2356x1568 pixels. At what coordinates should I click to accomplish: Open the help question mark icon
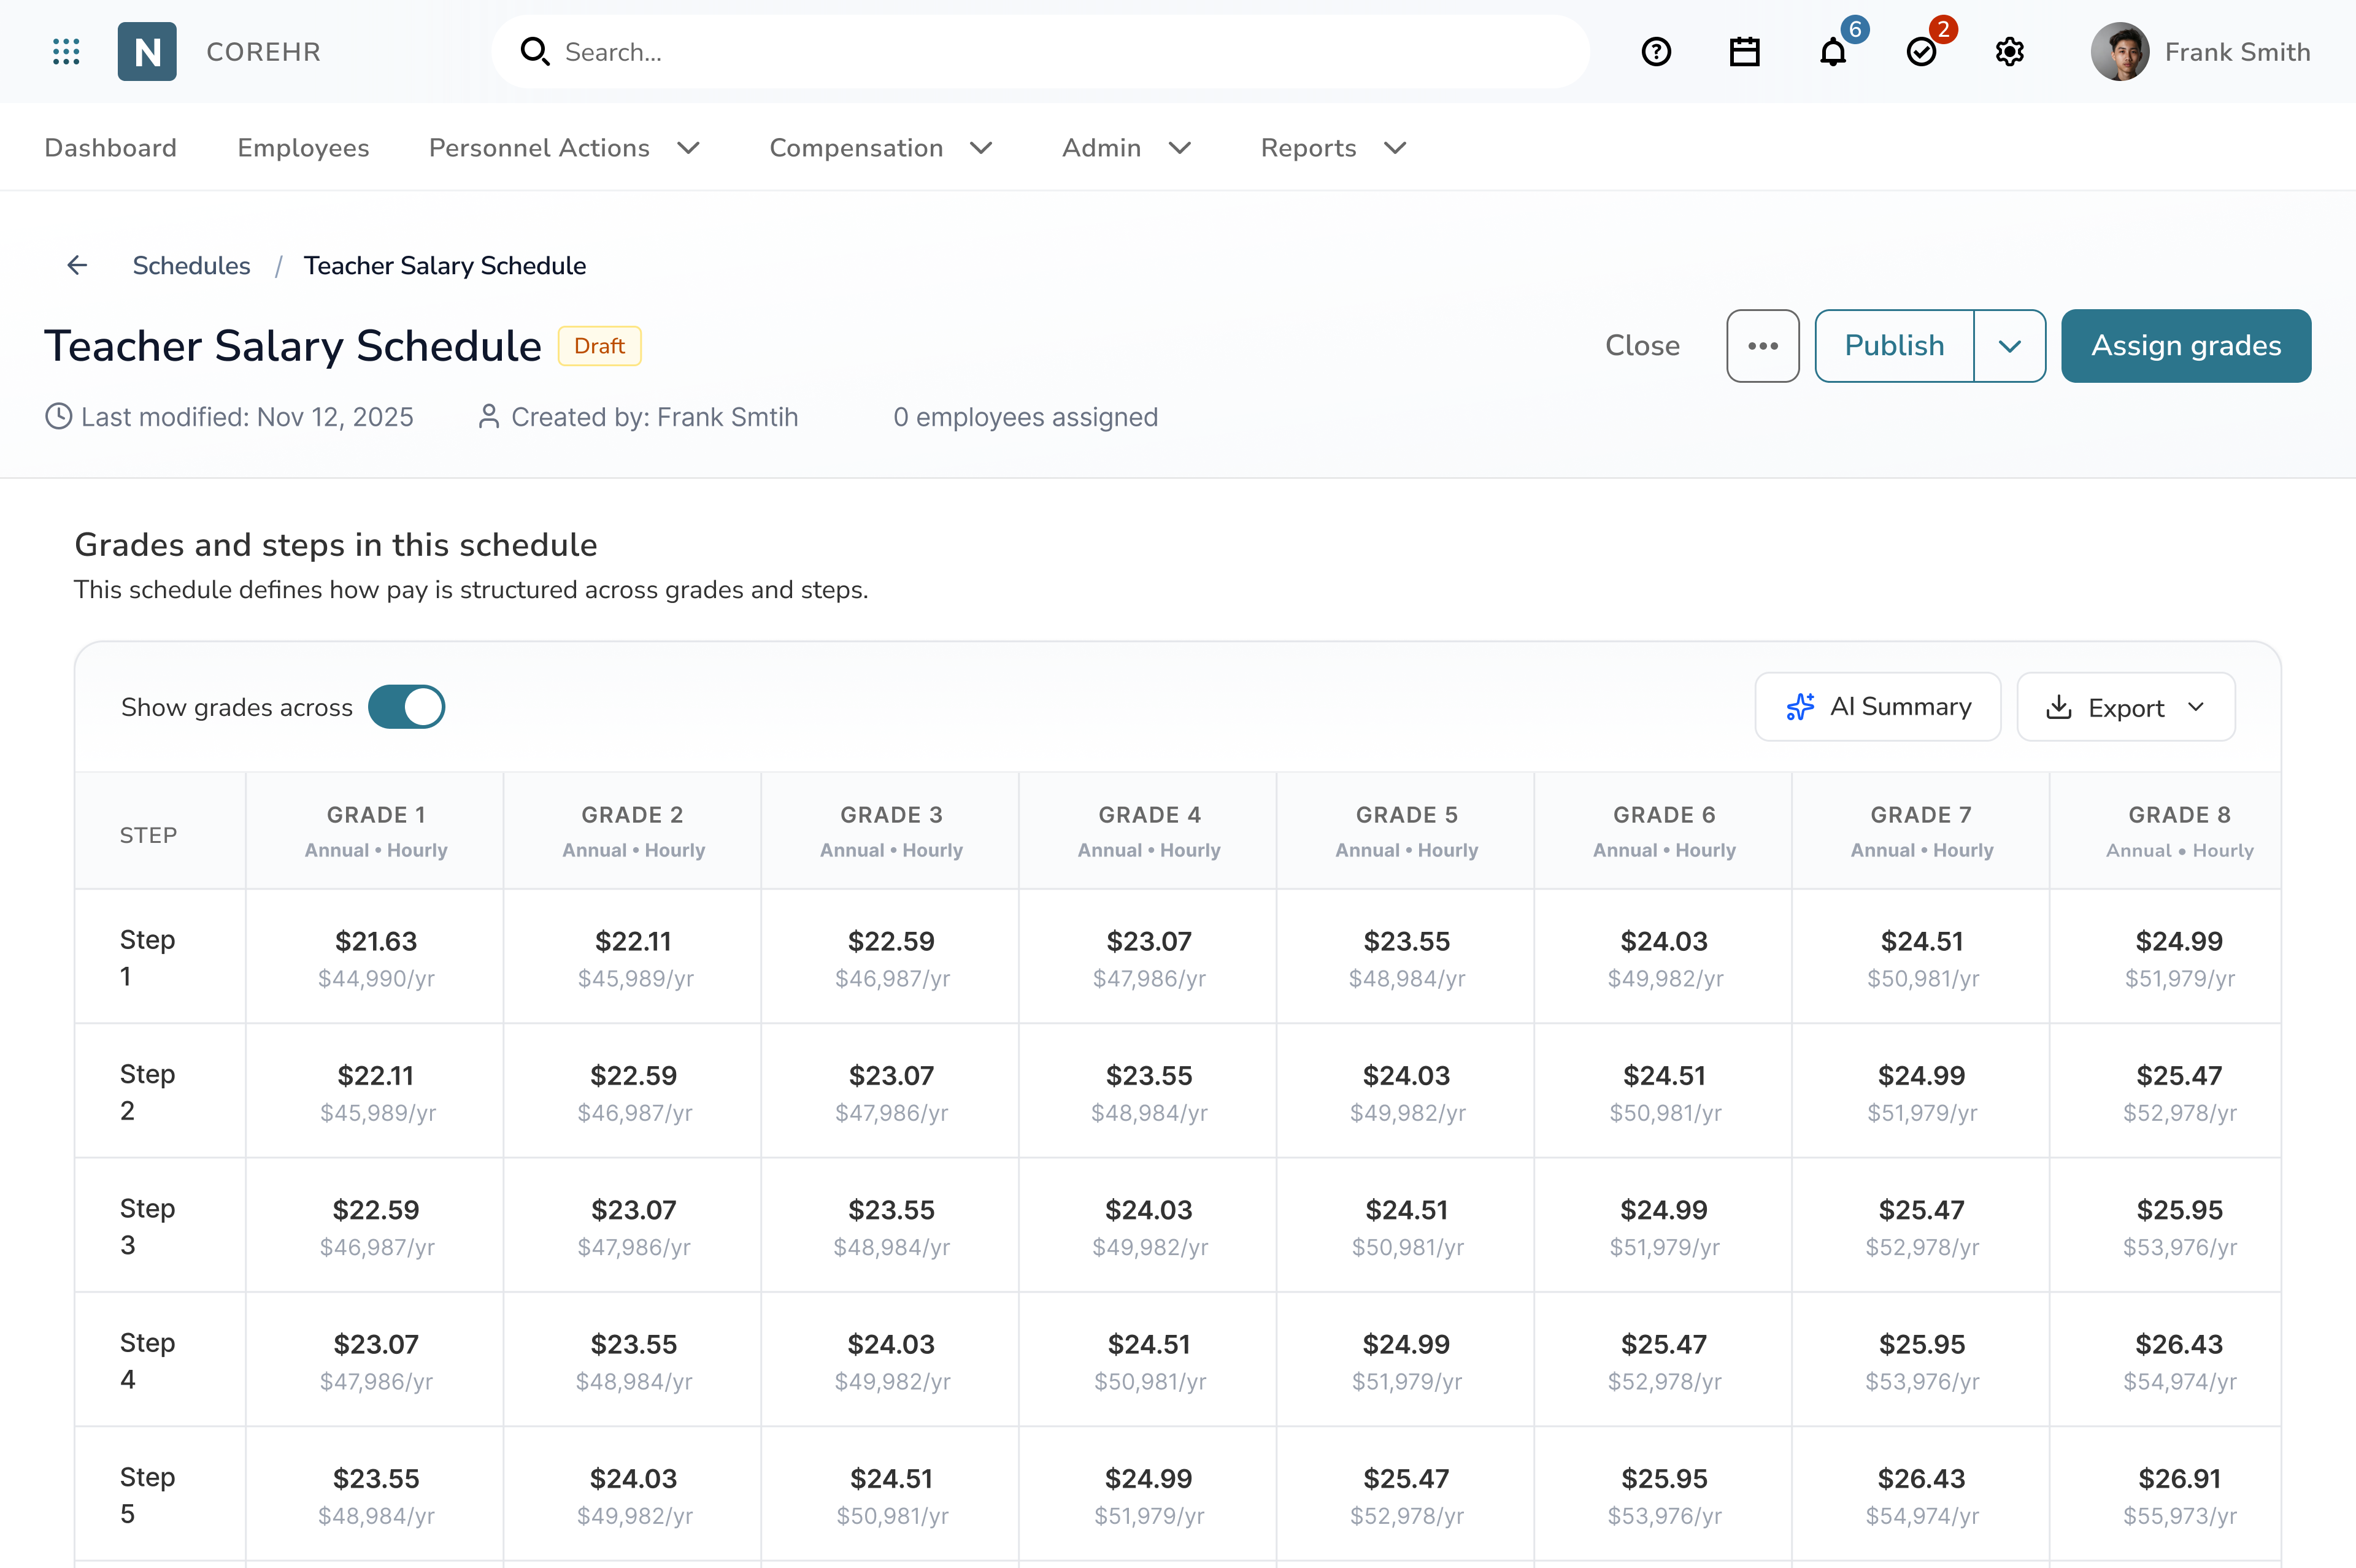pyautogui.click(x=1656, y=51)
